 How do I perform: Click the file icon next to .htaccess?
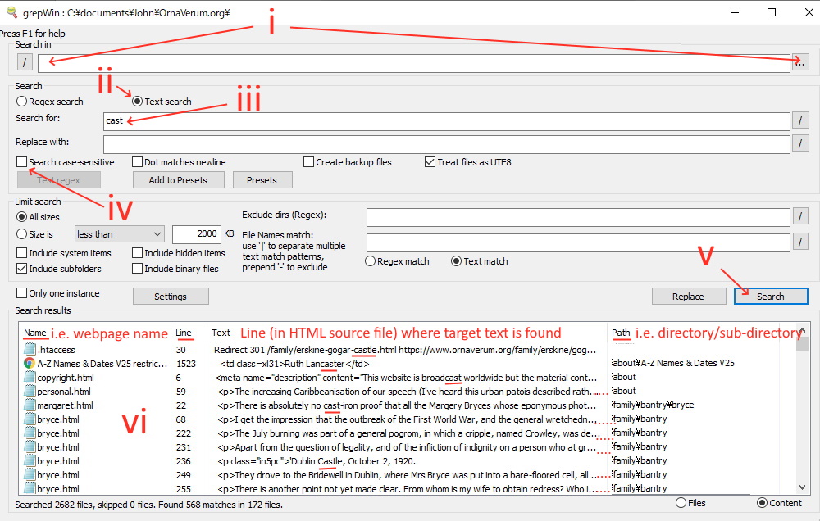pos(30,349)
